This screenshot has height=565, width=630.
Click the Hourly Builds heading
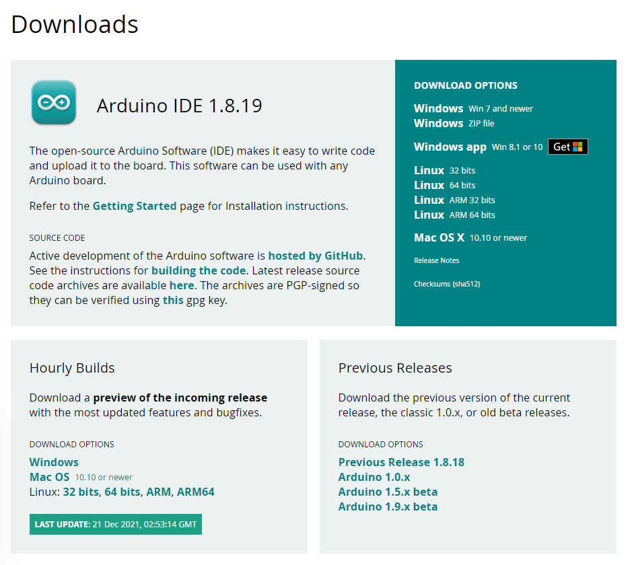pos(72,368)
